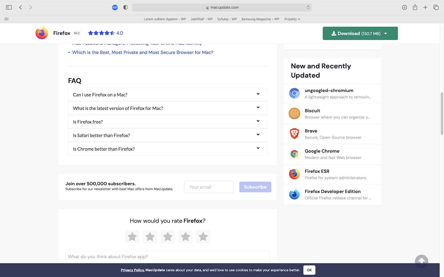Open the Share menu icon

click(x=415, y=7)
